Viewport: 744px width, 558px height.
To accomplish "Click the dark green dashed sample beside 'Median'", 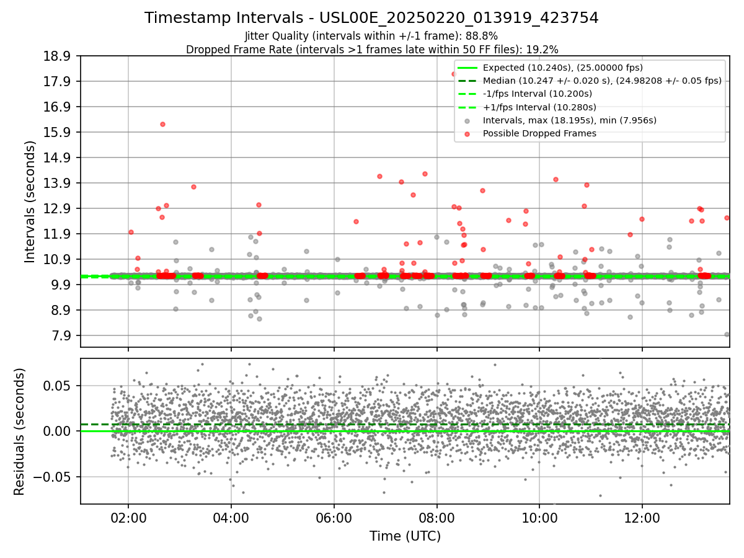I will (x=467, y=81).
